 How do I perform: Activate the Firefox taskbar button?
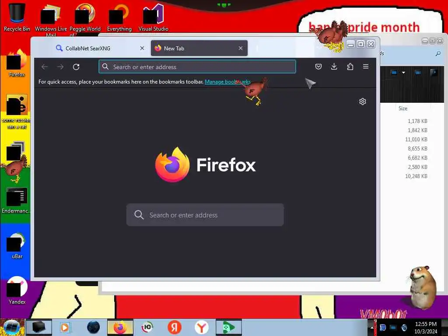pyautogui.click(x=120, y=327)
